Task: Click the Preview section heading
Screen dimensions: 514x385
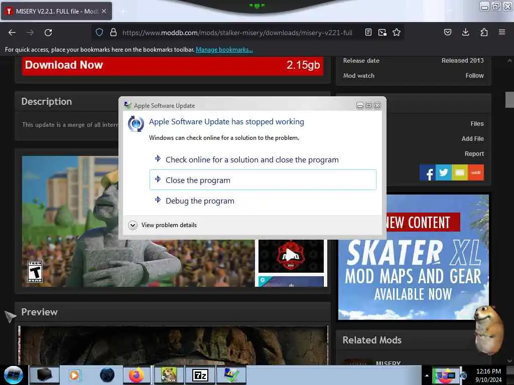Action: [x=39, y=312]
